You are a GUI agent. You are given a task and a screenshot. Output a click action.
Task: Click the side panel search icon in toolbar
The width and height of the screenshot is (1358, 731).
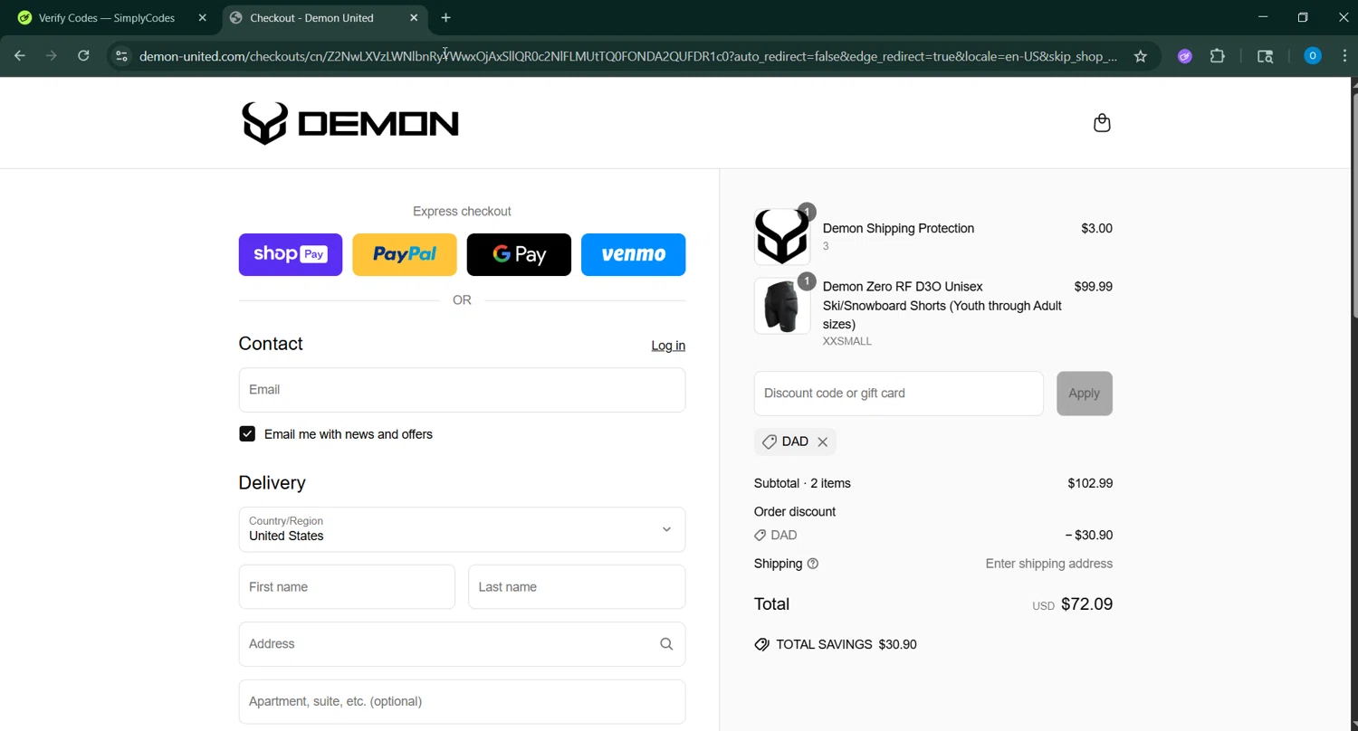click(1266, 56)
